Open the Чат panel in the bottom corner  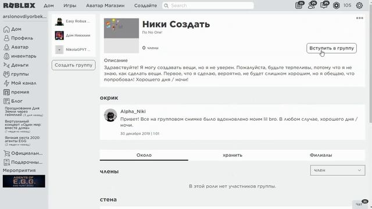(x=360, y=204)
